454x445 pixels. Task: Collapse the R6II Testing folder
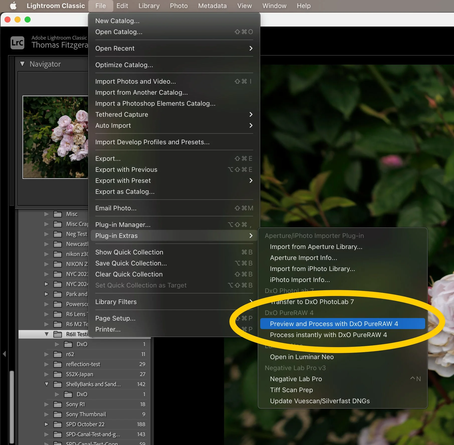46,334
